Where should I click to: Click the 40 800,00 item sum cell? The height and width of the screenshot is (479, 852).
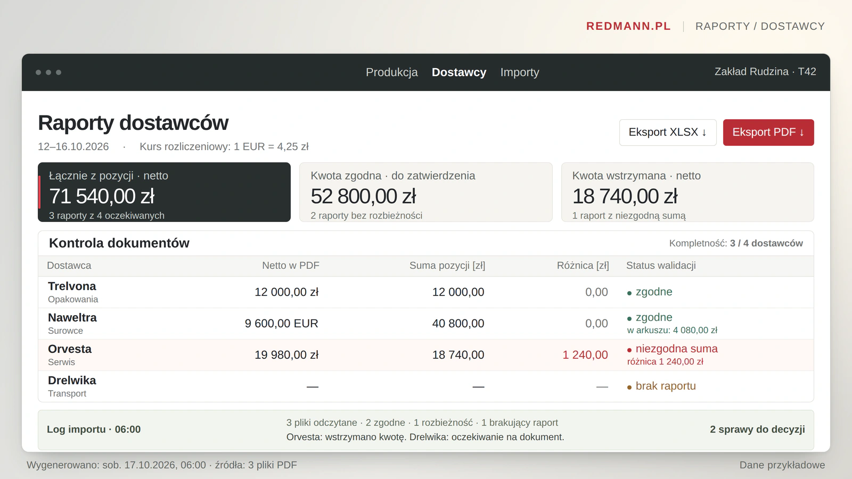click(x=458, y=324)
